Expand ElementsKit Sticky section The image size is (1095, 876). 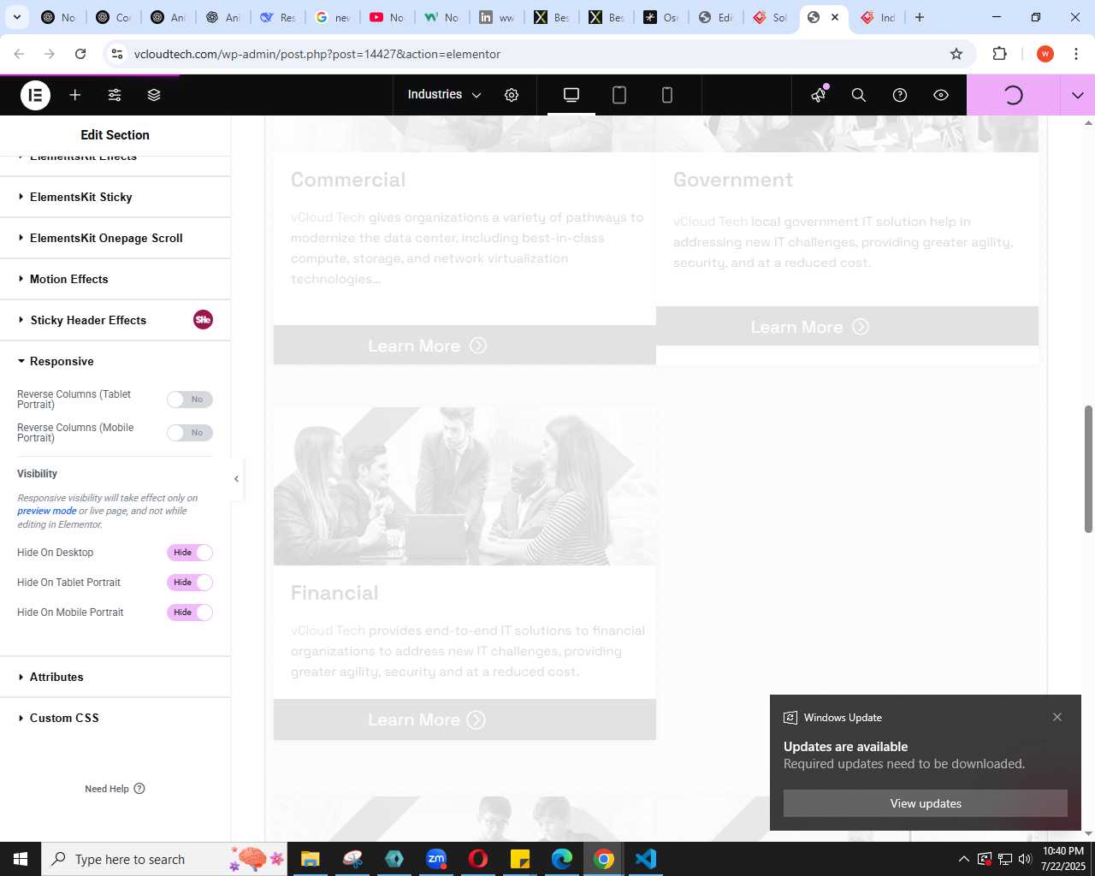[115, 197]
